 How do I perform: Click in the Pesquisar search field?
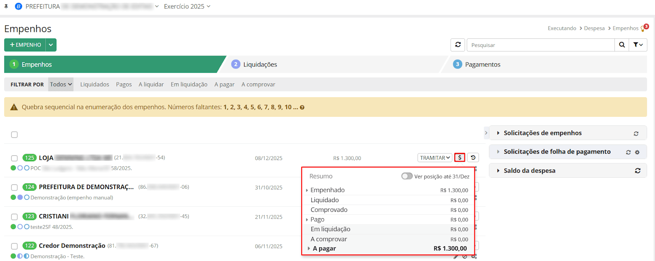click(540, 45)
